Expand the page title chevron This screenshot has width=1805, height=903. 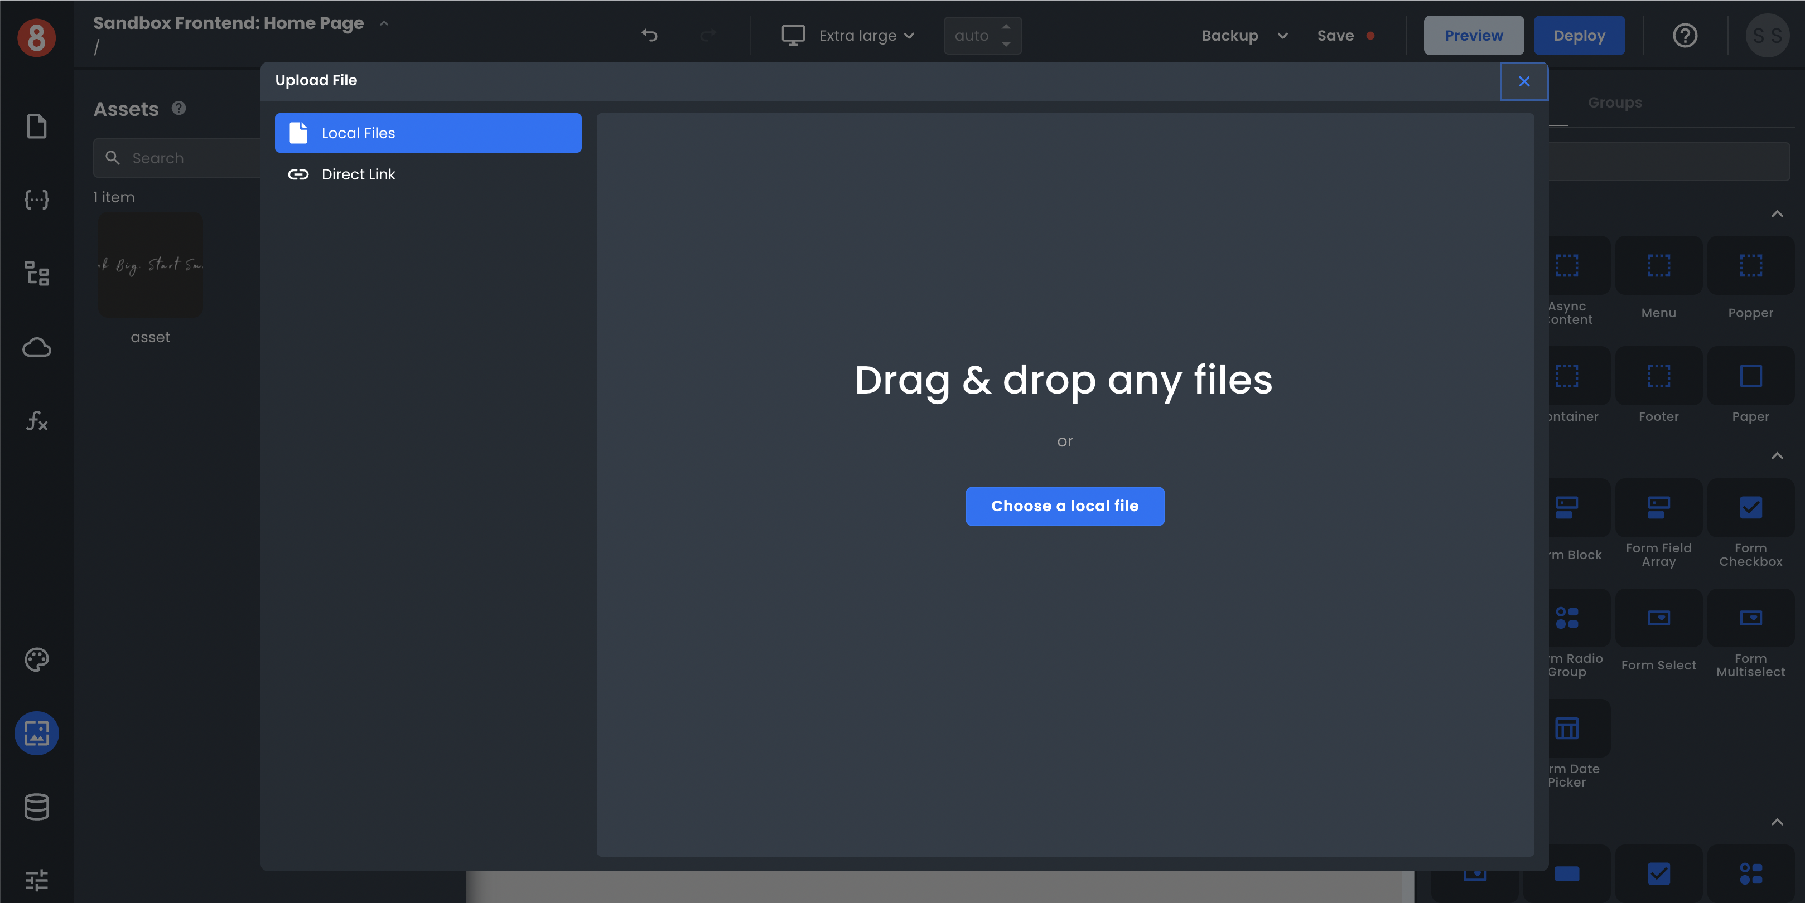[x=384, y=23]
